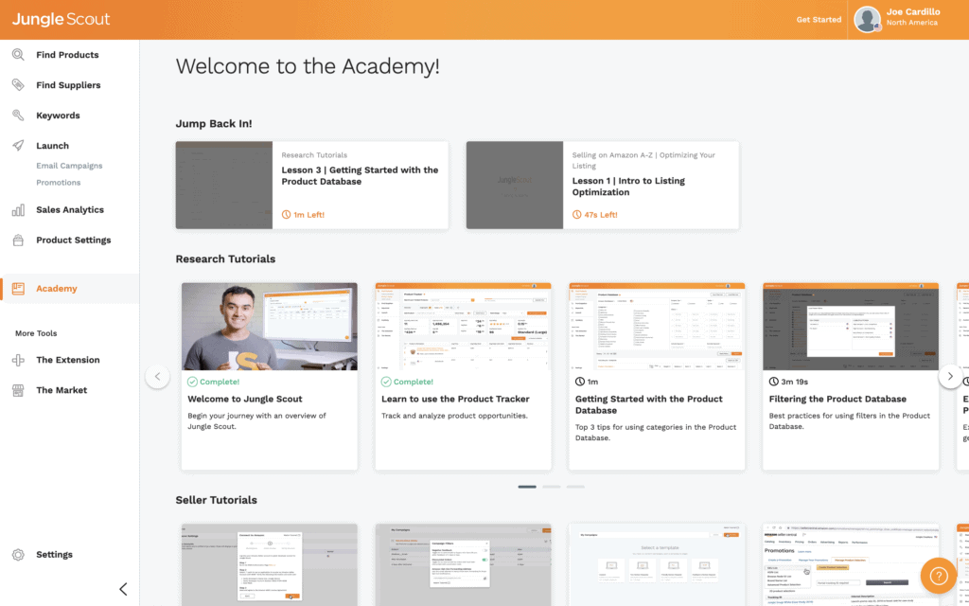Open Find Products menu item
Viewport: 969px width, 606px height.
point(69,54)
